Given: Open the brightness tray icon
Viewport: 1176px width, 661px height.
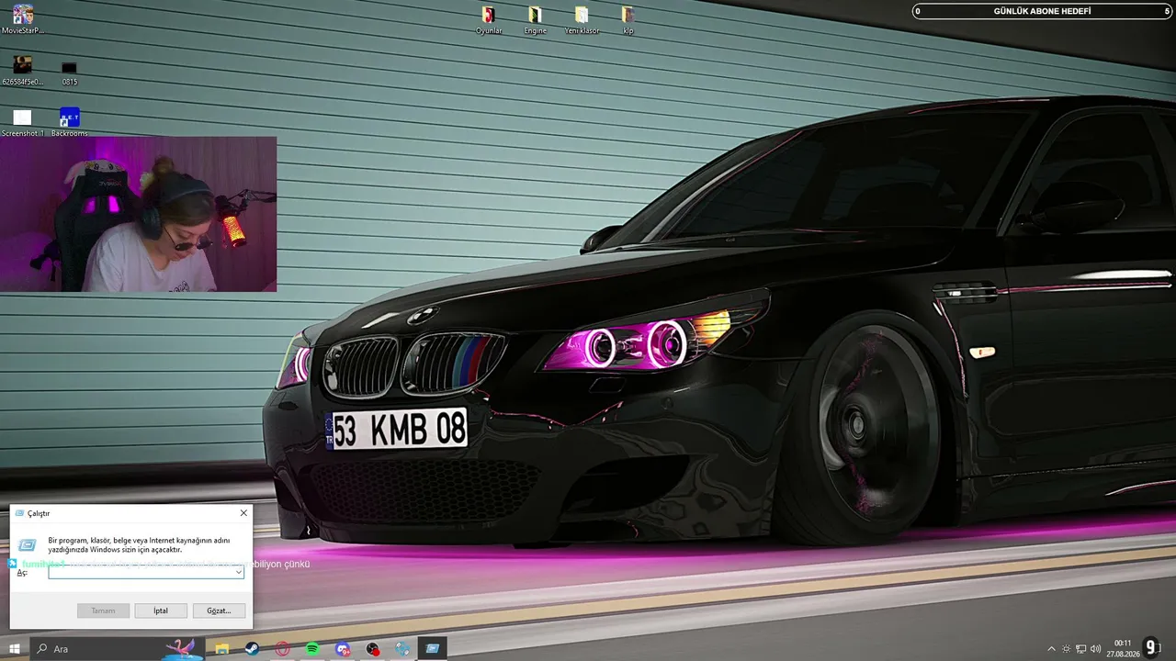Looking at the screenshot, I should [1066, 649].
